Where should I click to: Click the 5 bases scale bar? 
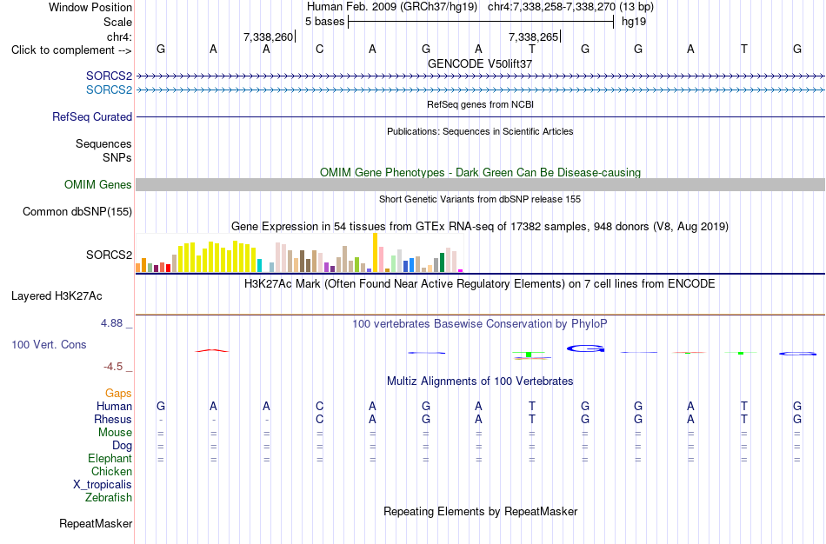[481, 22]
